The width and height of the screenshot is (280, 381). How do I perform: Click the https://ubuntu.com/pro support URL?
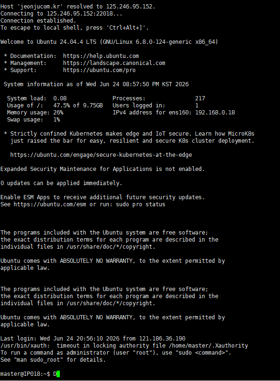click(99, 70)
